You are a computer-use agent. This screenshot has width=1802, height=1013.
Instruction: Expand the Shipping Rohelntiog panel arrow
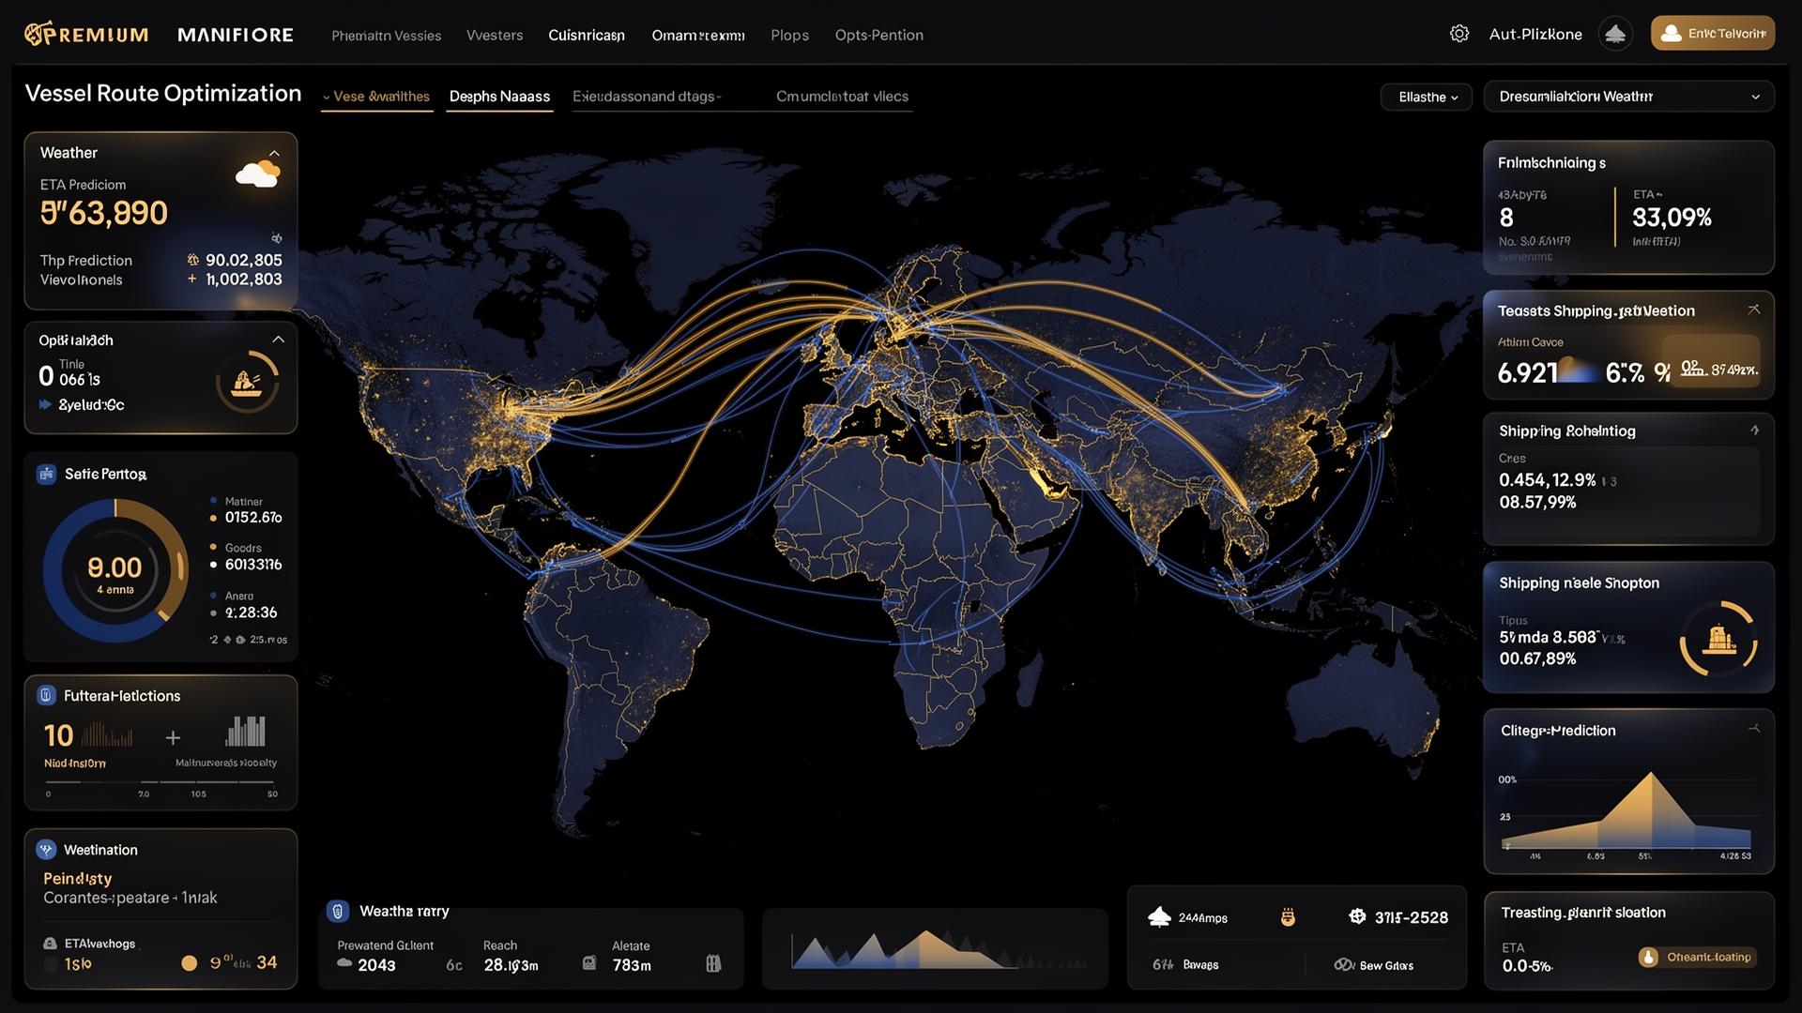(x=1754, y=430)
